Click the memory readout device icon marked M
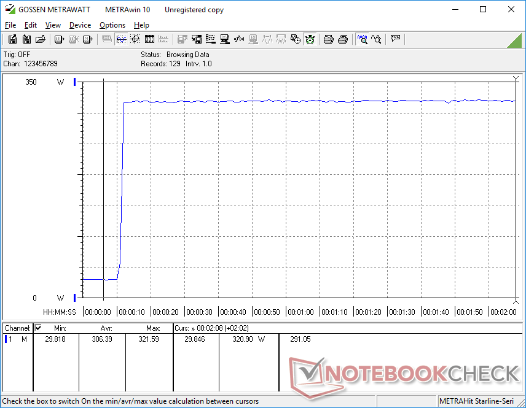This screenshot has height=408, width=526. pos(87,39)
